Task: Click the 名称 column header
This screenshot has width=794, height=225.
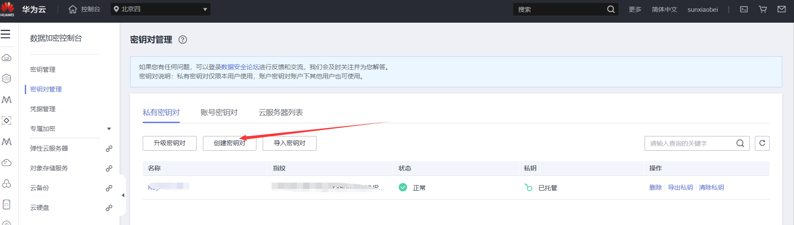Action: click(154, 168)
